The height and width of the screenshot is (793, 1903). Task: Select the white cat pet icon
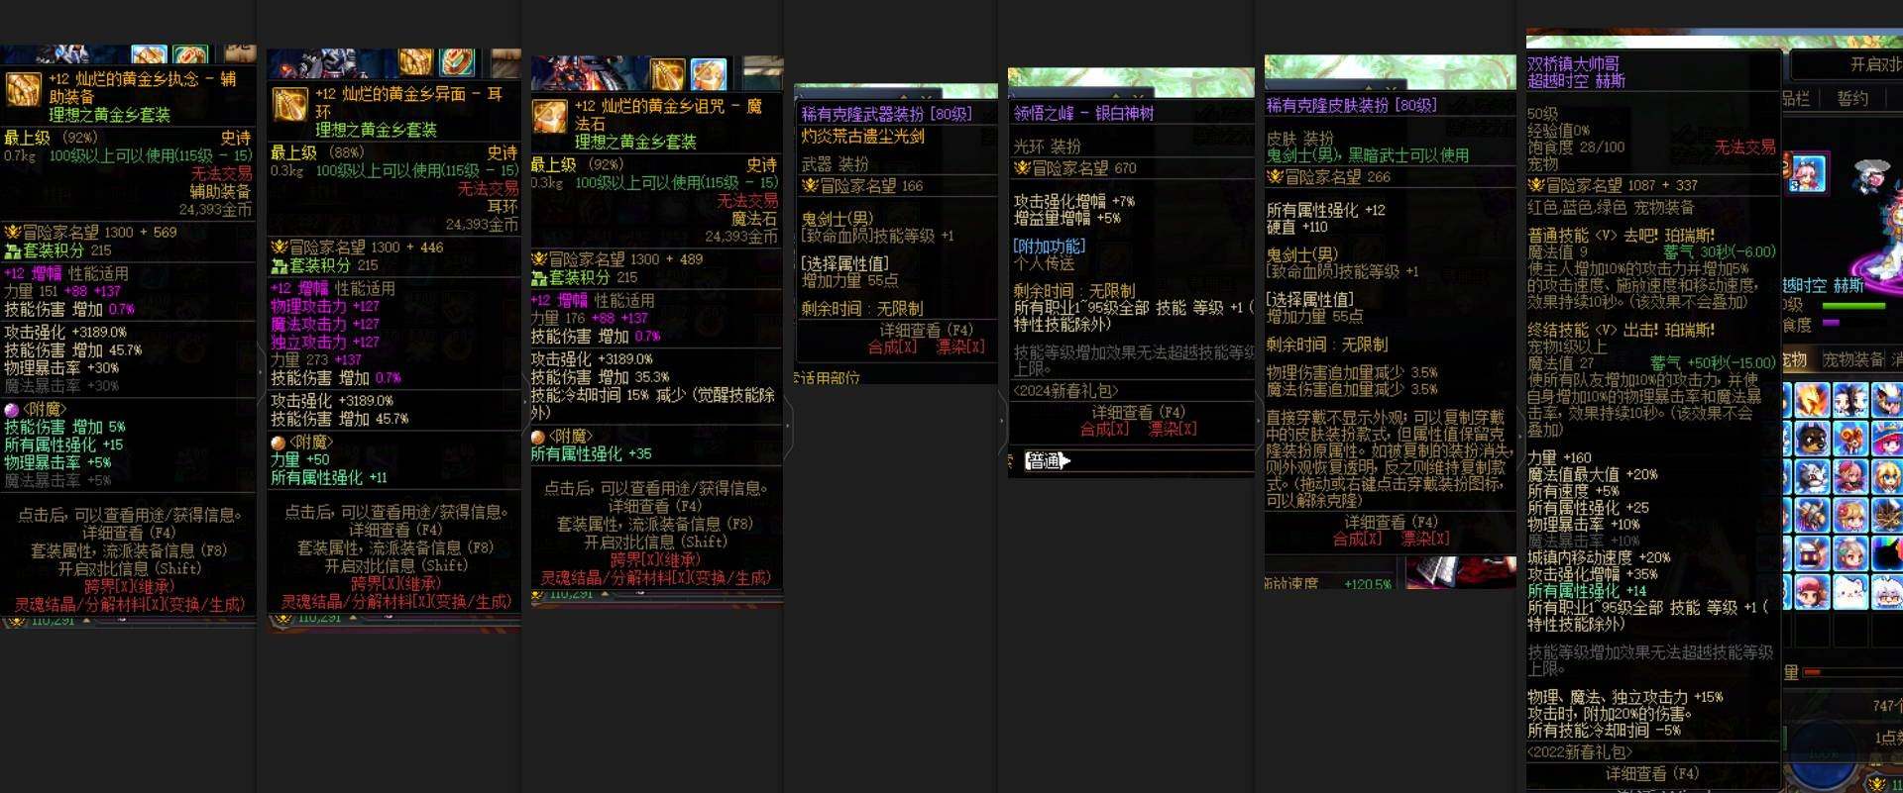tap(1850, 592)
